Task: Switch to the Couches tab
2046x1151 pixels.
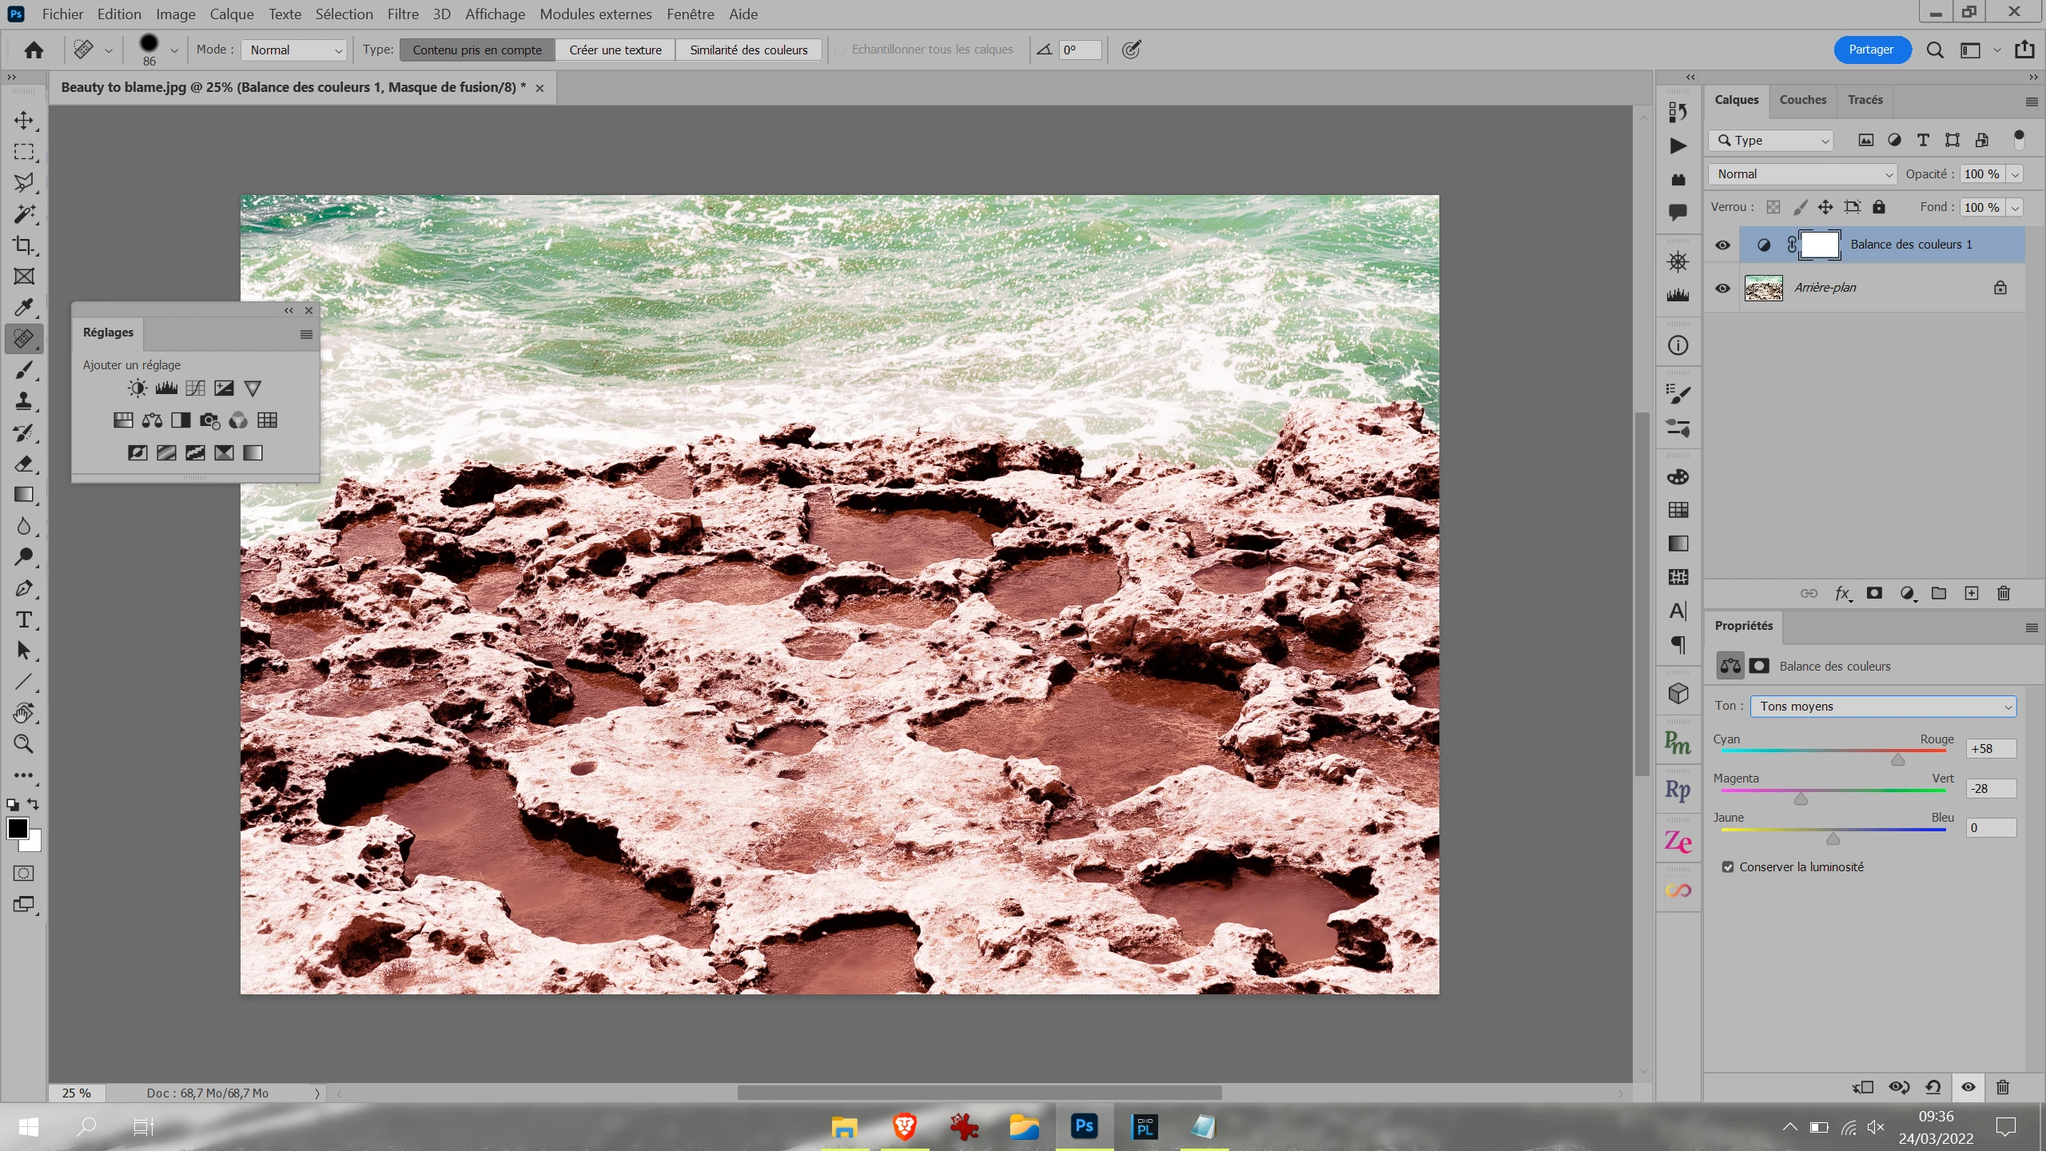Action: [1802, 100]
